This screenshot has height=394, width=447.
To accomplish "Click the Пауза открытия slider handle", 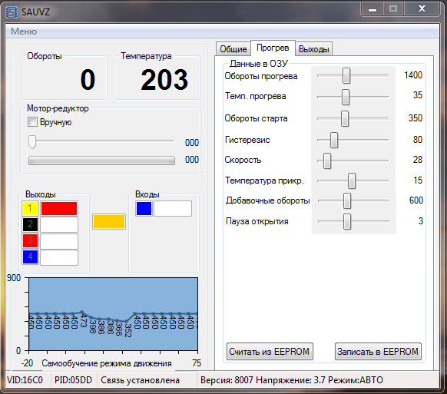I will (x=347, y=221).
